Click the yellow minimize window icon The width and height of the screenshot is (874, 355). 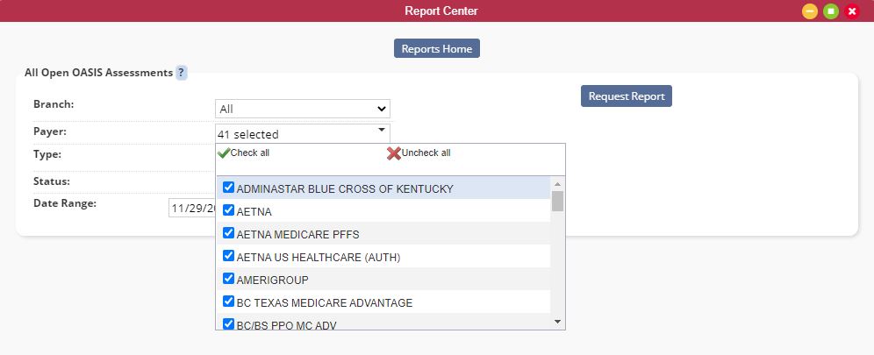(x=810, y=11)
